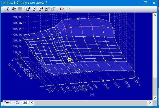The image size is (159, 108).
Task: Click the horizontal scrollbar left arrow
Action: (32, 103)
